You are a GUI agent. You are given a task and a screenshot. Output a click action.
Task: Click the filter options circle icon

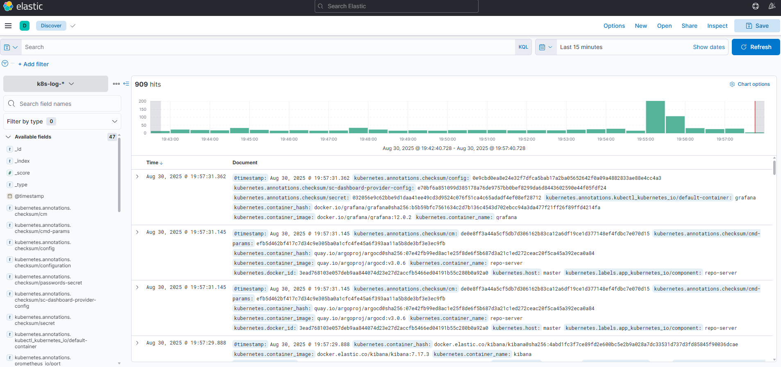[x=5, y=63]
